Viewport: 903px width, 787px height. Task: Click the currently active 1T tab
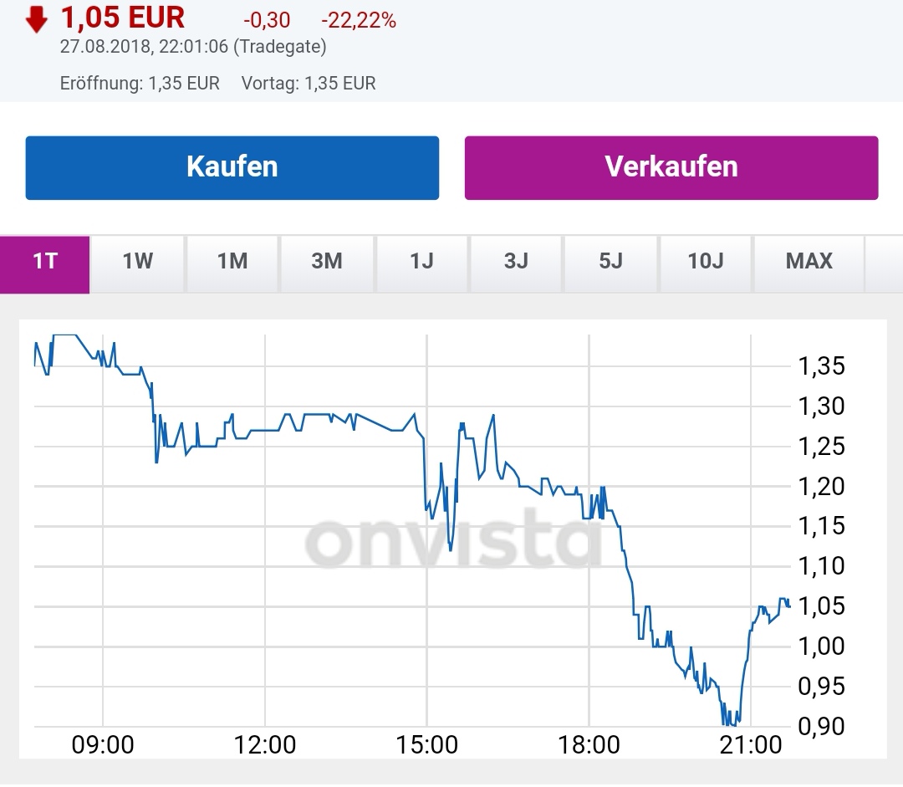(x=45, y=263)
